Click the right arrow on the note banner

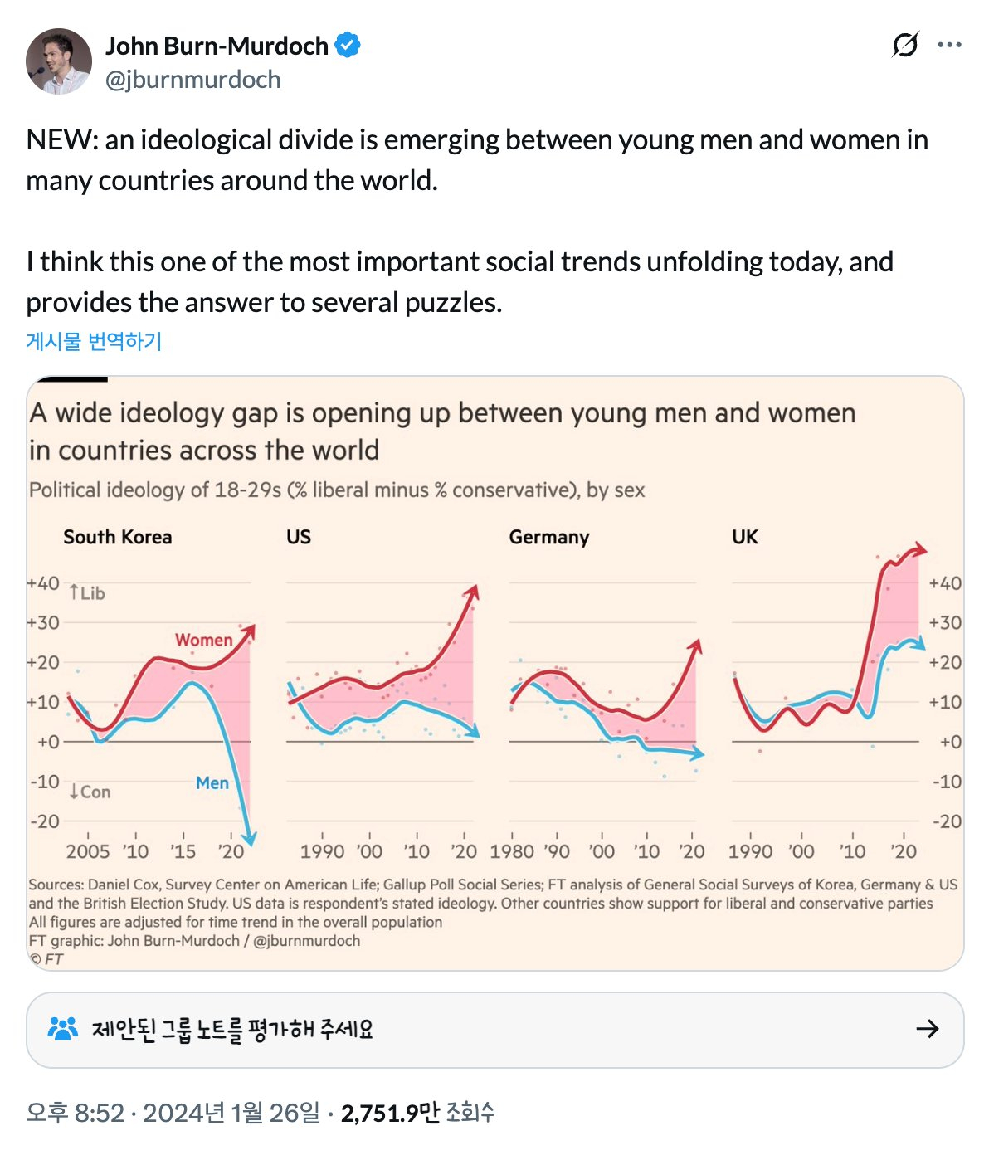(928, 1029)
